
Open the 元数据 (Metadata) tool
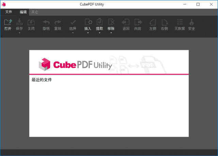tap(180, 23)
